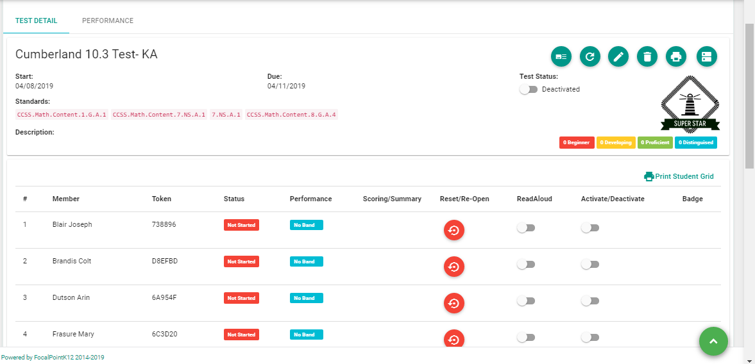Screen dimensions: 755x364
Task: Click the 0 Distinguised cyan badge
Action: (696, 143)
